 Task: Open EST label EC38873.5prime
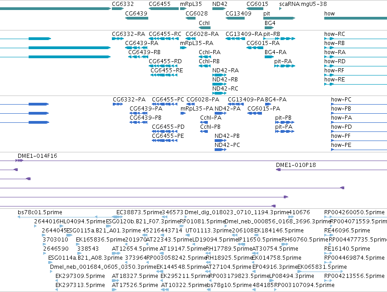[x=139, y=212]
